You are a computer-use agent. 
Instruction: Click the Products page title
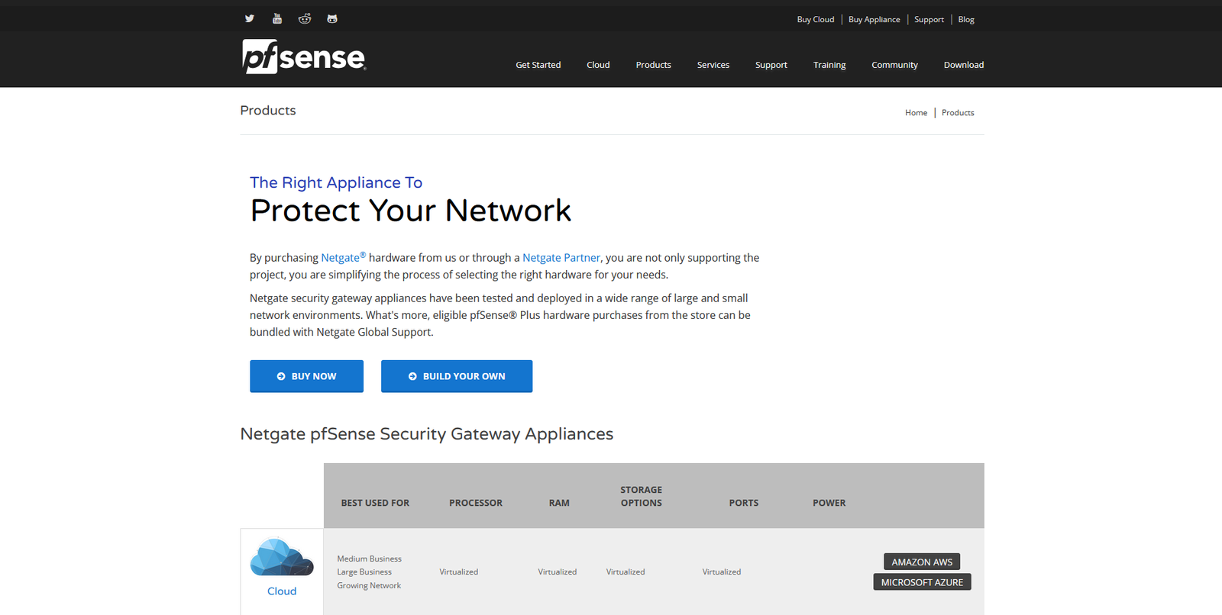tap(268, 111)
